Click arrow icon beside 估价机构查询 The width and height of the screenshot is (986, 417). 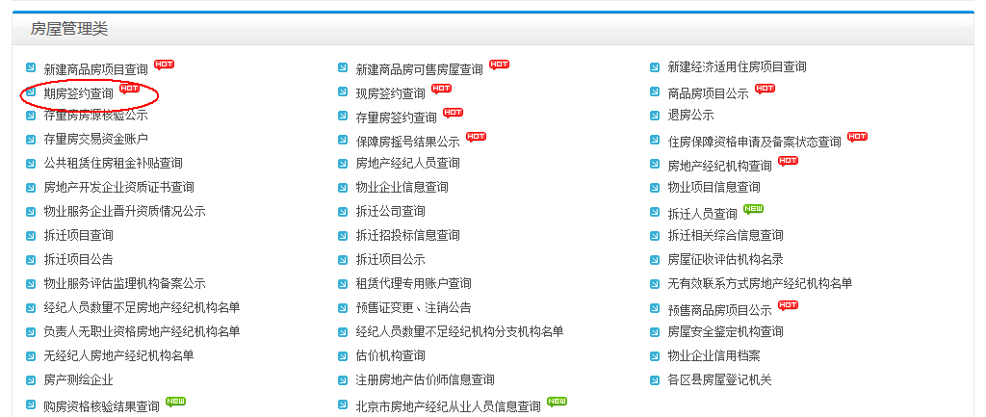pyautogui.click(x=343, y=356)
